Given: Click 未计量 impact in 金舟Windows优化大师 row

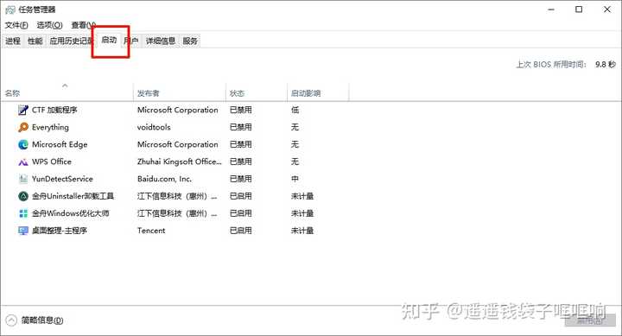Looking at the screenshot, I should 302,213.
